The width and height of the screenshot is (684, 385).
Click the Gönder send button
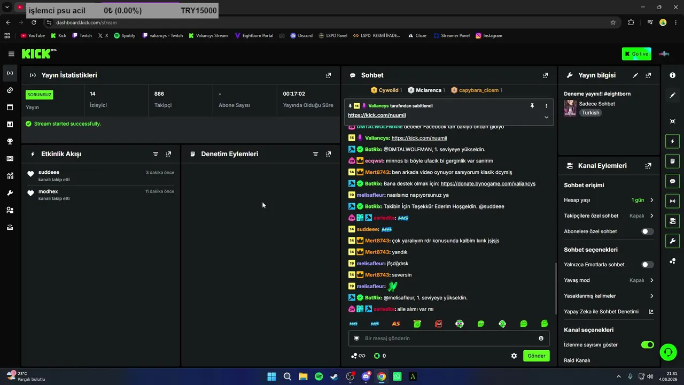tap(537, 356)
